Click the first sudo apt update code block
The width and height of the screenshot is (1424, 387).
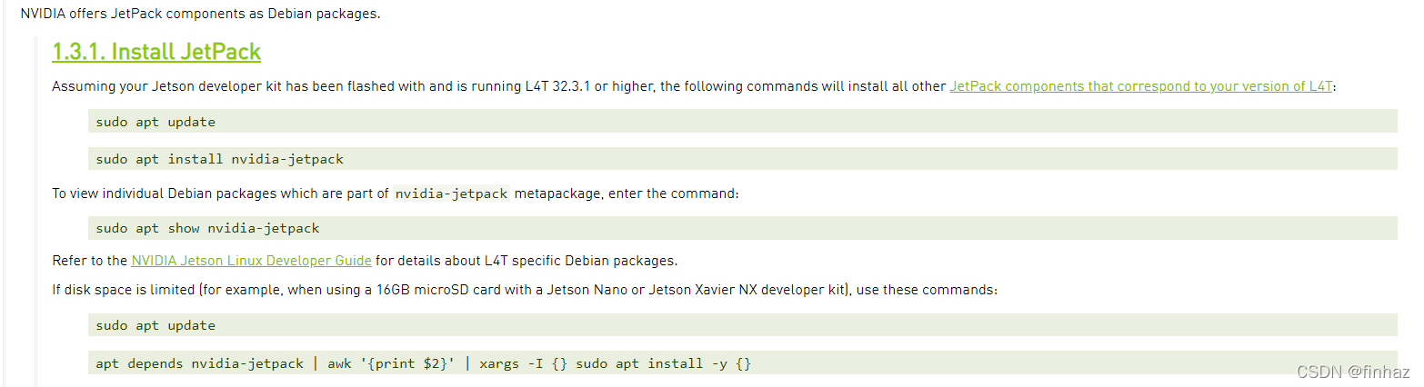coord(742,121)
